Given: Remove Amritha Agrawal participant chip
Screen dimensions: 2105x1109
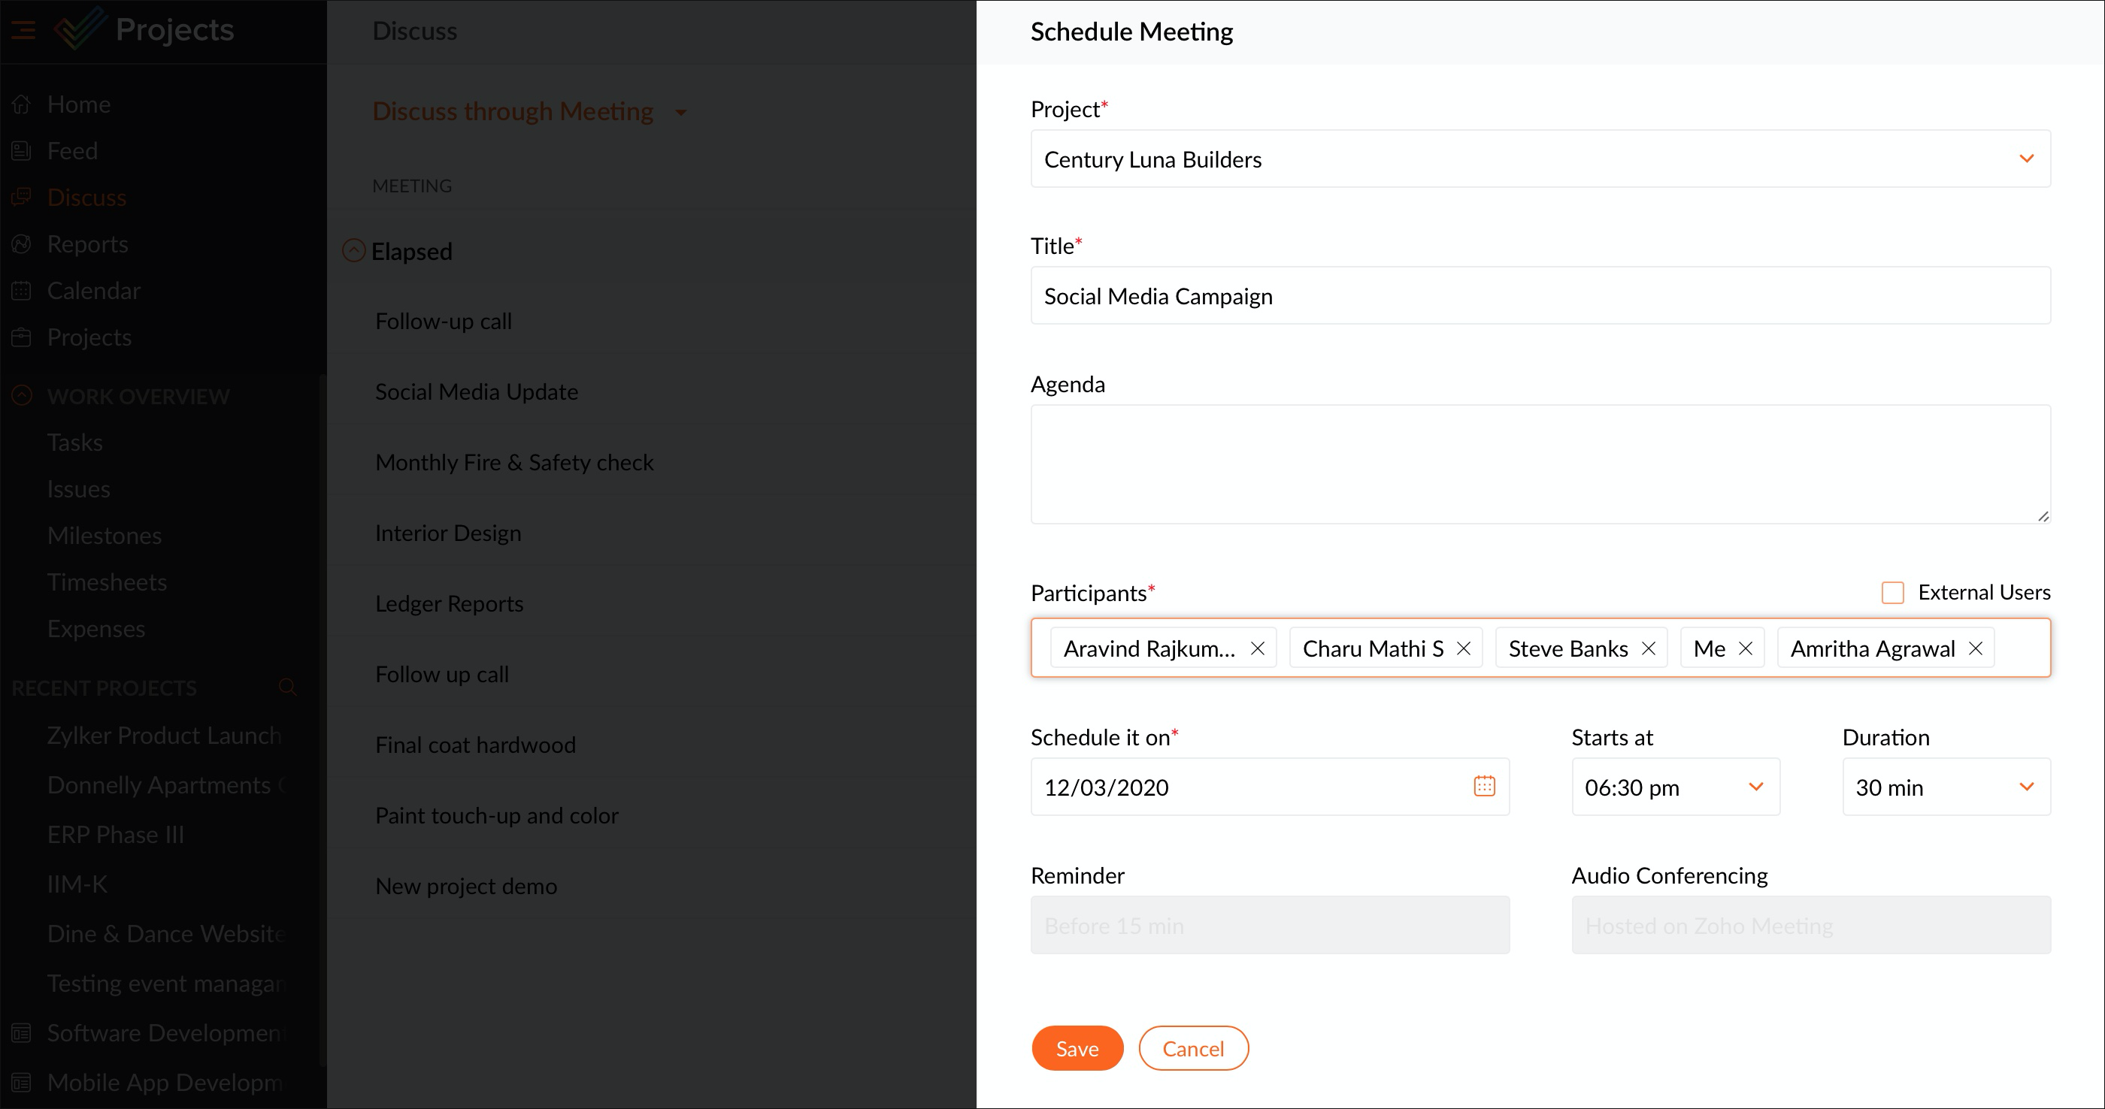Looking at the screenshot, I should (x=1975, y=648).
